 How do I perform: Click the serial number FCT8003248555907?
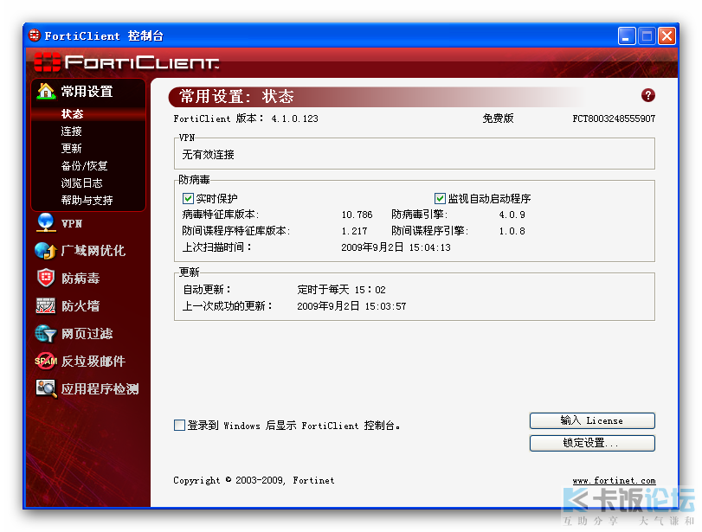(x=614, y=119)
